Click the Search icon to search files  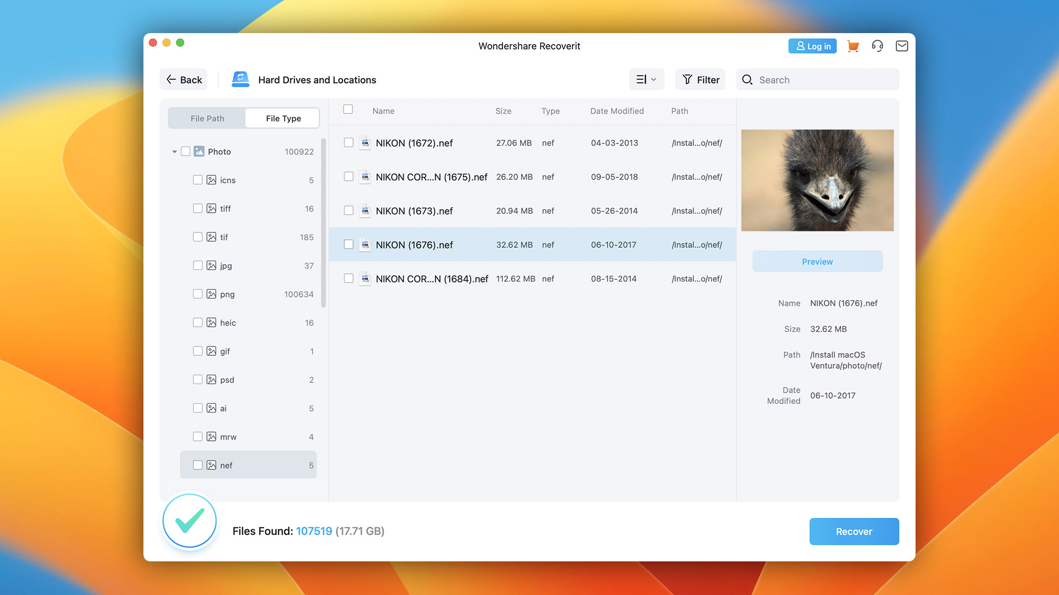point(748,79)
